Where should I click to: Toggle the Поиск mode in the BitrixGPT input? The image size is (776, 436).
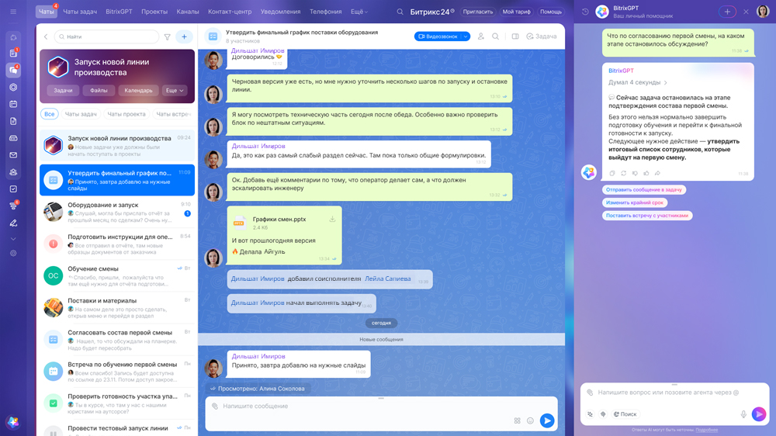pos(625,414)
